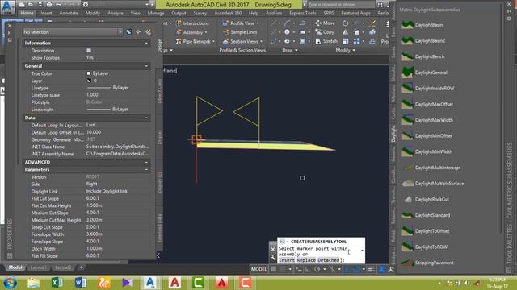Pick the DaylightRockCut subassembly
The width and height of the screenshot is (517, 290).
(431, 199)
